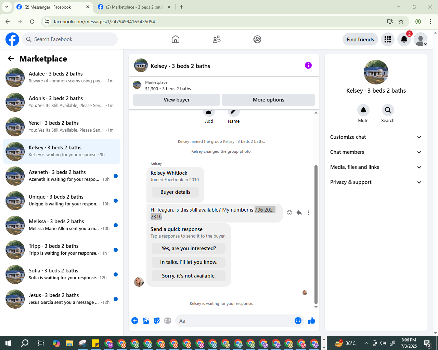
Task: Attach a photo using the image icon
Action: coord(146,321)
